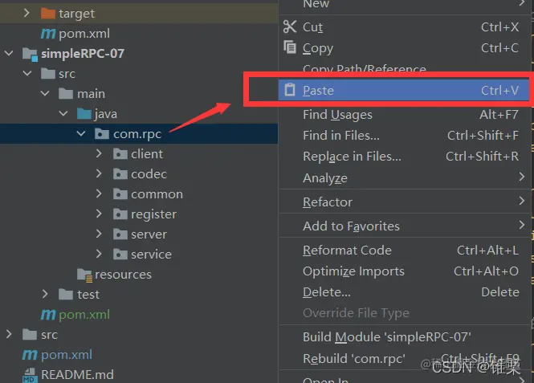This screenshot has height=383, width=534.
Task: Expand the target folder
Action: [x=26, y=14]
